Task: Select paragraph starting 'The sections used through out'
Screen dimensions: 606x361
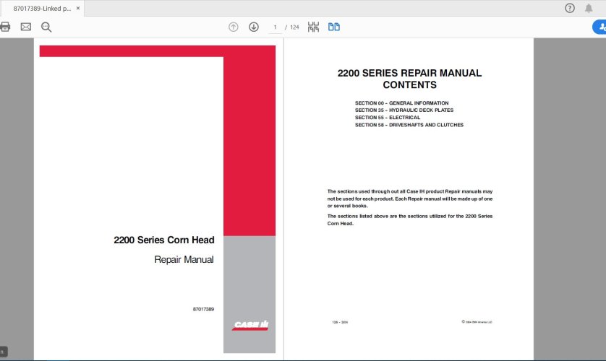Action: (x=410, y=199)
